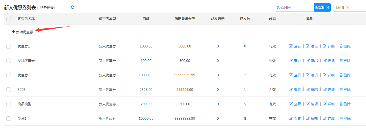Tick the checkbox next to 商品模型
This screenshot has width=366, height=137.
pyautogui.click(x=9, y=104)
